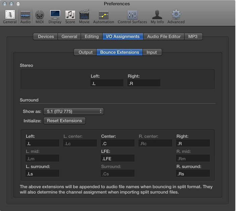Close the Preferences window
The width and height of the screenshot is (236, 211).
point(5,4)
